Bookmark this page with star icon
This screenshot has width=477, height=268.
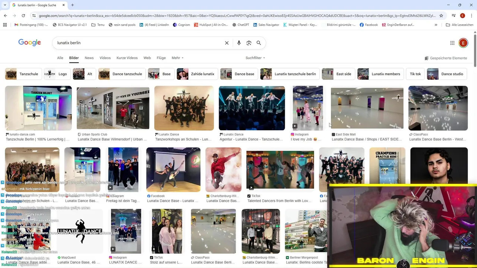(441, 16)
